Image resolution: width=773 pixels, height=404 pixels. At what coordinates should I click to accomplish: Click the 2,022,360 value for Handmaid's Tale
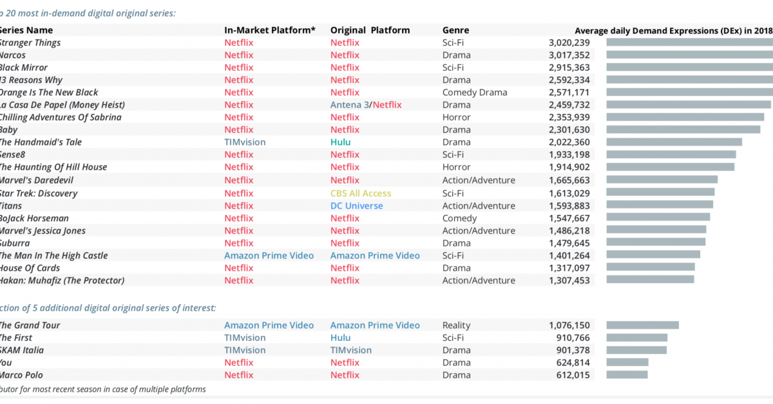569,142
